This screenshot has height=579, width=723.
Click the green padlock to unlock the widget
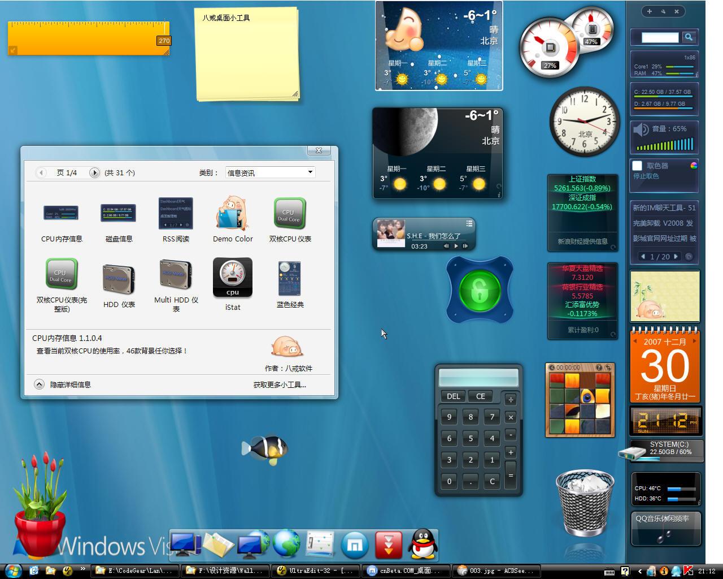(480, 289)
